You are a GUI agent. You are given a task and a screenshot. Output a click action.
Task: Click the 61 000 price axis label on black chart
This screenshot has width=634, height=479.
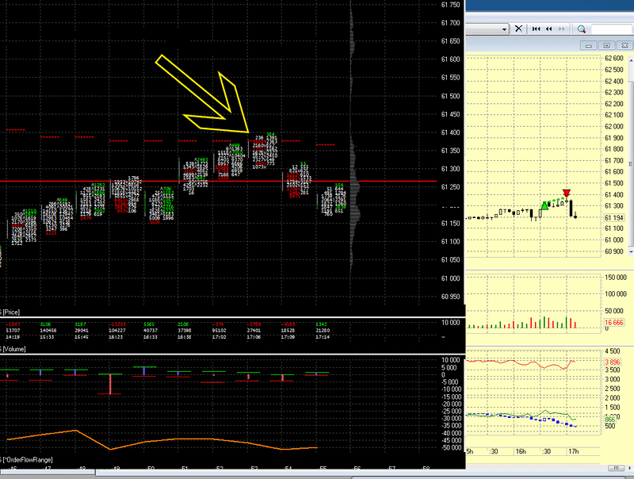click(450, 278)
